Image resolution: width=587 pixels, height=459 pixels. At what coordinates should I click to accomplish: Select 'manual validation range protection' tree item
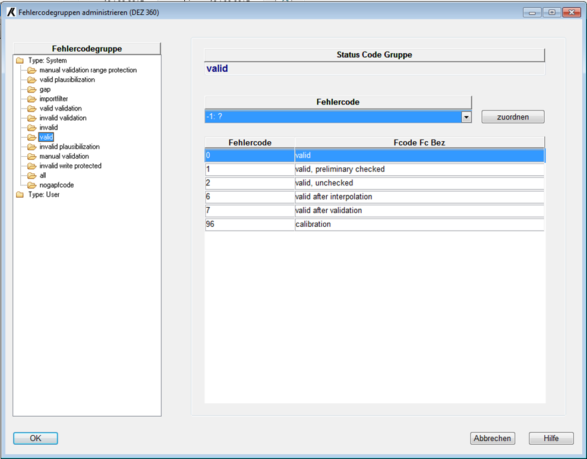pyautogui.click(x=88, y=70)
